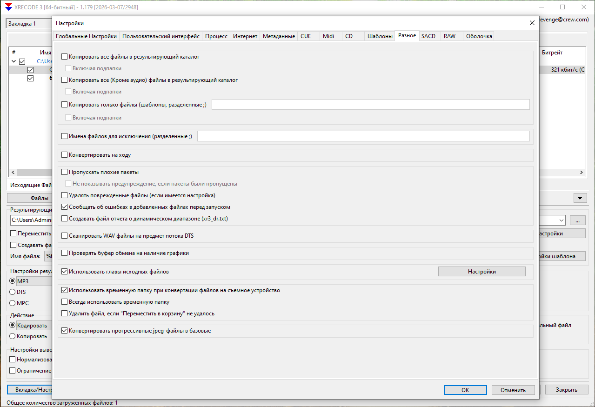Toggle 'Пропускать плохие пакеты' option
Screen dimensions: 595x407
point(65,172)
